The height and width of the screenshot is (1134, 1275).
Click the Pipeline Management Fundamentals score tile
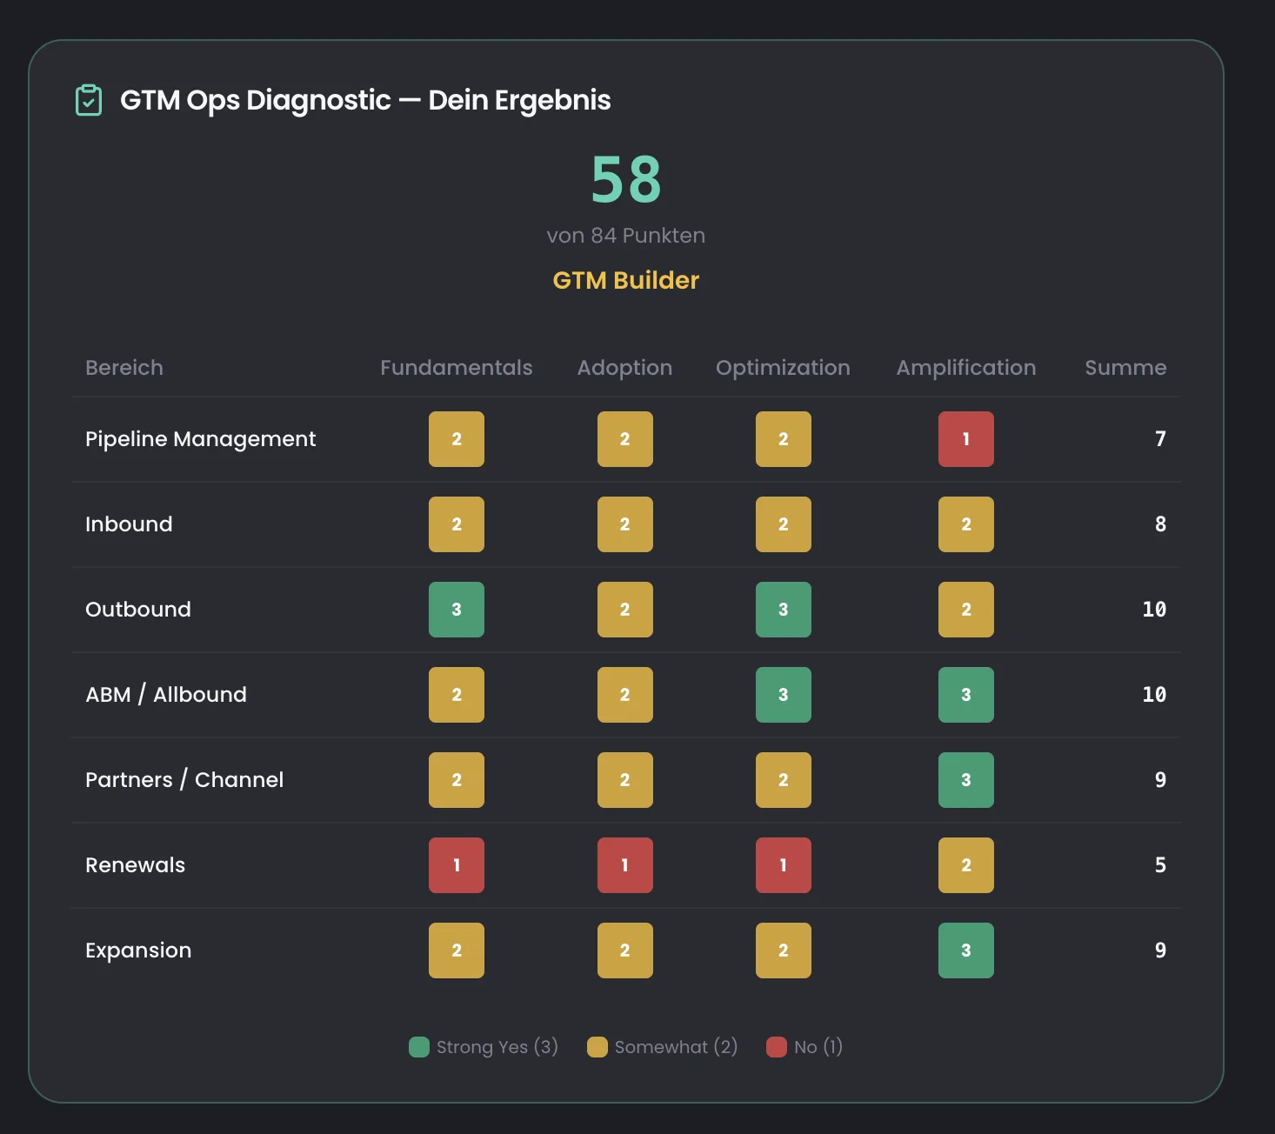457,439
